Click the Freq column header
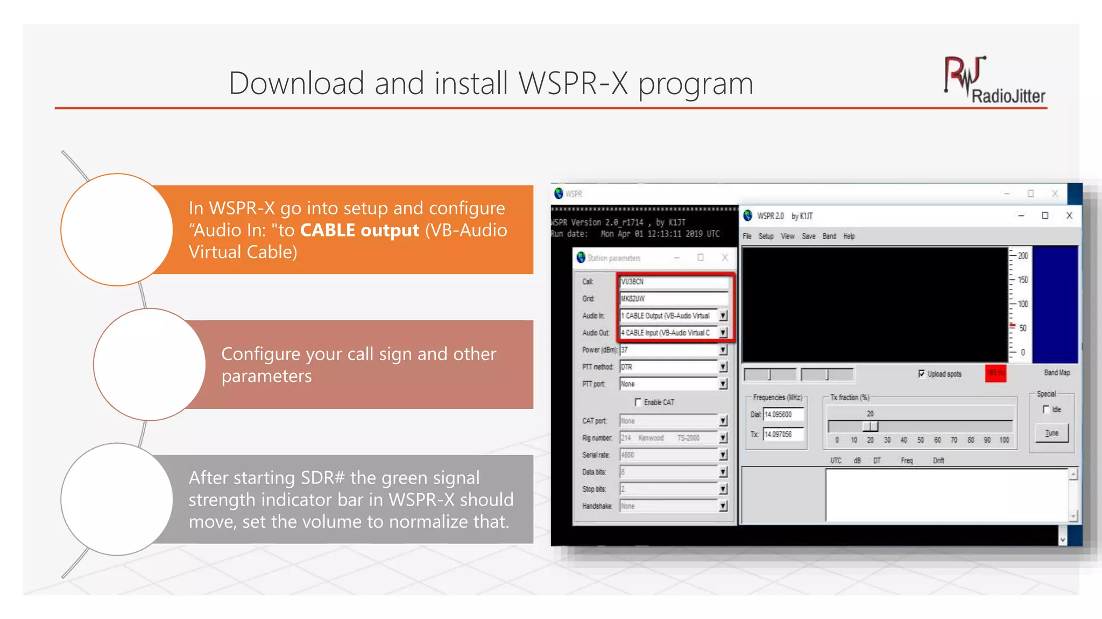 click(x=907, y=460)
